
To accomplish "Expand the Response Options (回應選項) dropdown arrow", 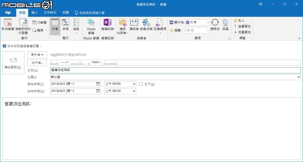I will [160, 33].
